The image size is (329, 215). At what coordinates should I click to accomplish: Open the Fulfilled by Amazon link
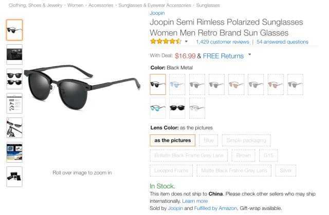(x=215, y=208)
